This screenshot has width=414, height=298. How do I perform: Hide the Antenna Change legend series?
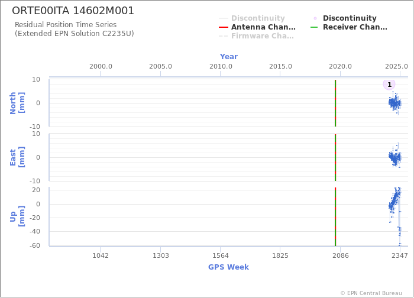257,27
